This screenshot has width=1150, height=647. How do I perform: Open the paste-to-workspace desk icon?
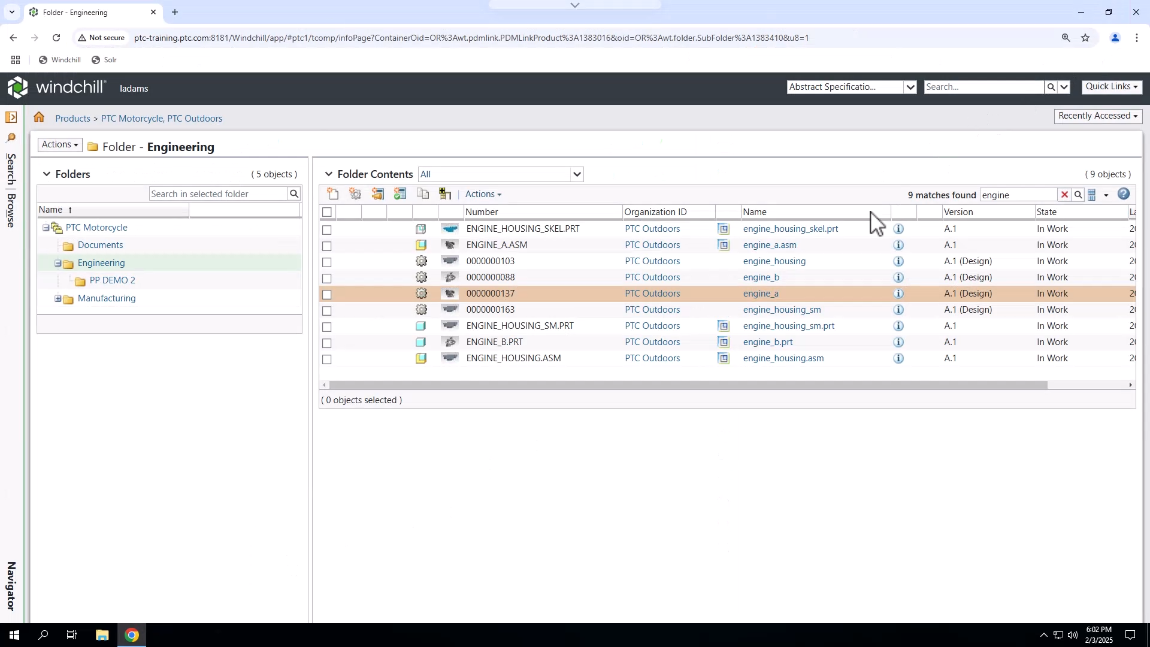pos(445,194)
